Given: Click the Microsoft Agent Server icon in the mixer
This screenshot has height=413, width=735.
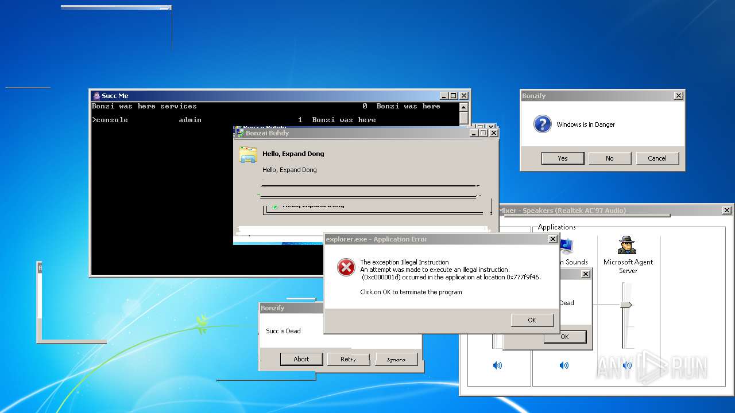Looking at the screenshot, I should coord(627,245).
